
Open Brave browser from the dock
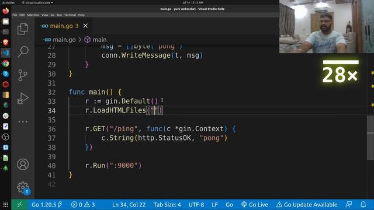[5, 43]
